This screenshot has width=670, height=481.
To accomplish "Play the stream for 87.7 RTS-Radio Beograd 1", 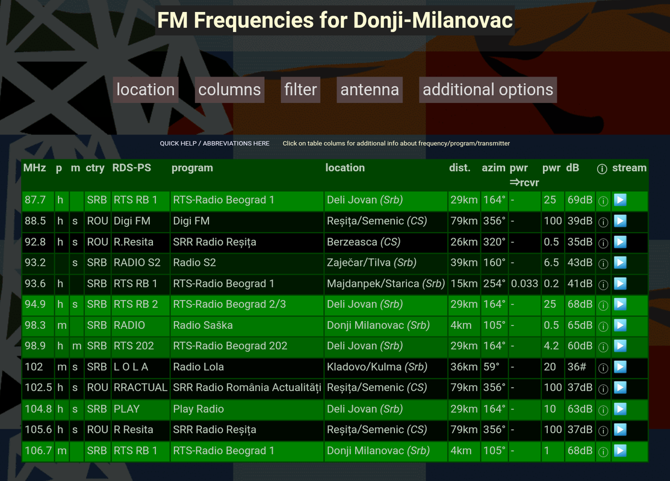I will (620, 200).
